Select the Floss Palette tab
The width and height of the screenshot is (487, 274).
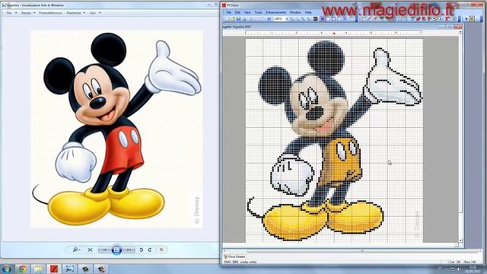[235, 257]
